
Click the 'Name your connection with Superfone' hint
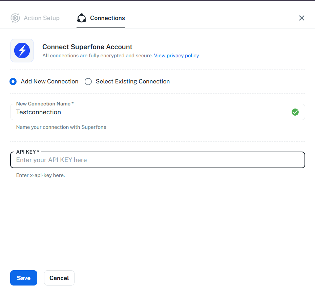(61, 127)
